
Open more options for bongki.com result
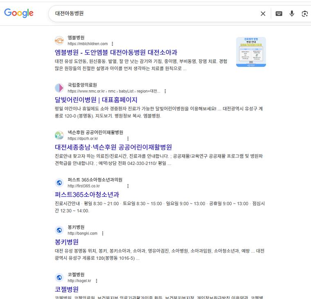(x=103, y=233)
